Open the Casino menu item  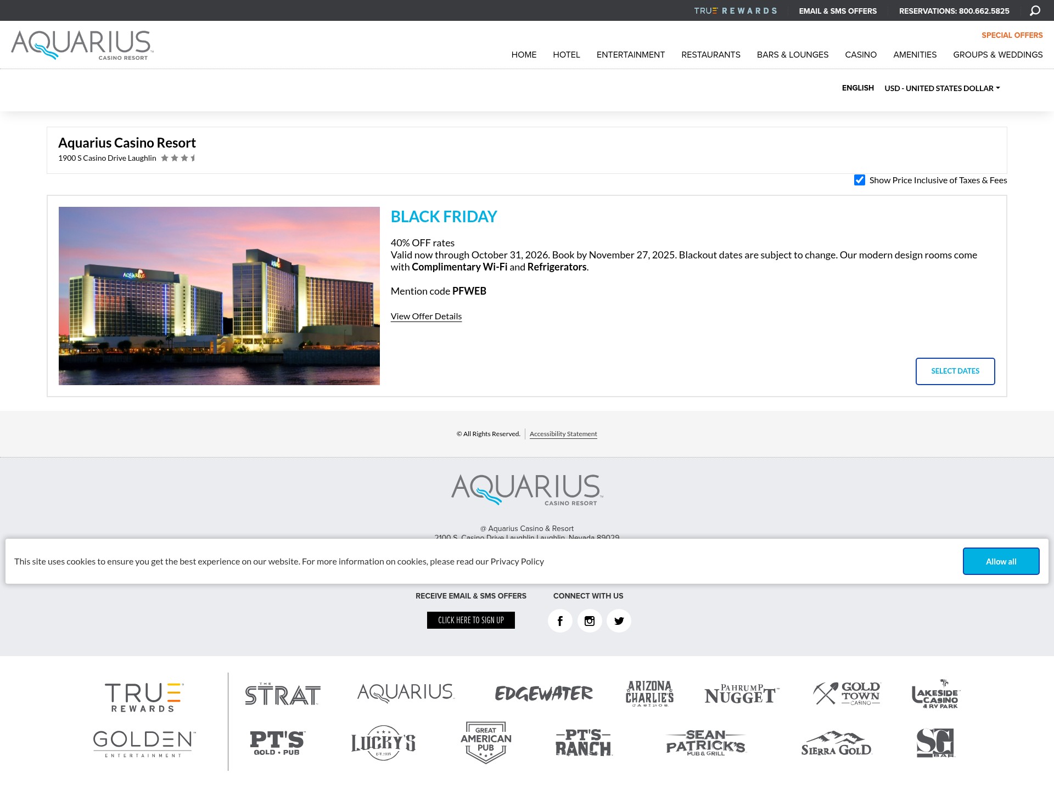pos(861,55)
